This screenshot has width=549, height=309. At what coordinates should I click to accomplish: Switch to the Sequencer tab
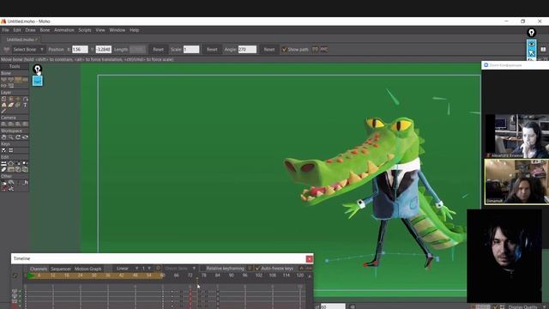coord(61,269)
